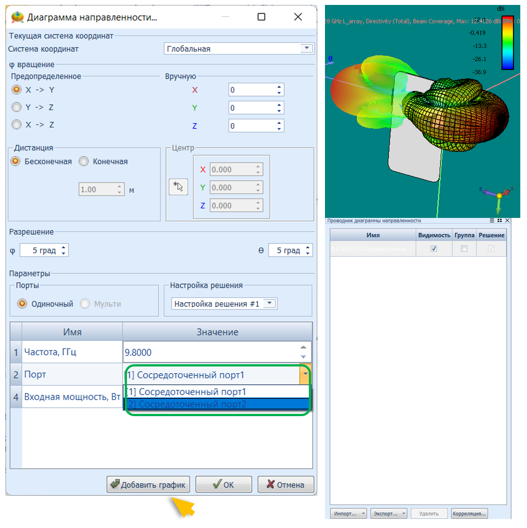Open the Импорт dropdown button
The width and height of the screenshot is (527, 528).
(x=349, y=514)
